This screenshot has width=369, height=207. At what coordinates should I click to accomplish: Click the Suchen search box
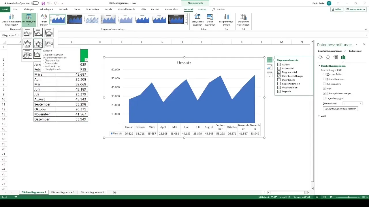coord(219,9)
